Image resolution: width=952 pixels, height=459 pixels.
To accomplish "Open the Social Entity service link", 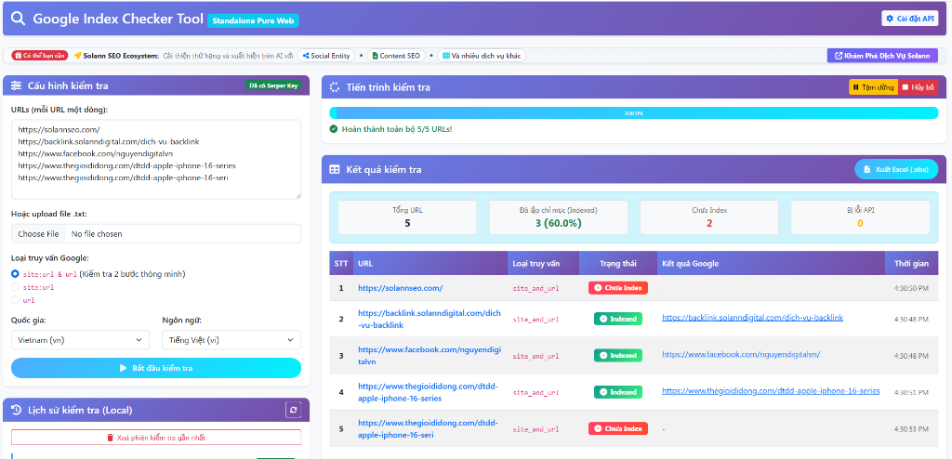I will [x=326, y=56].
